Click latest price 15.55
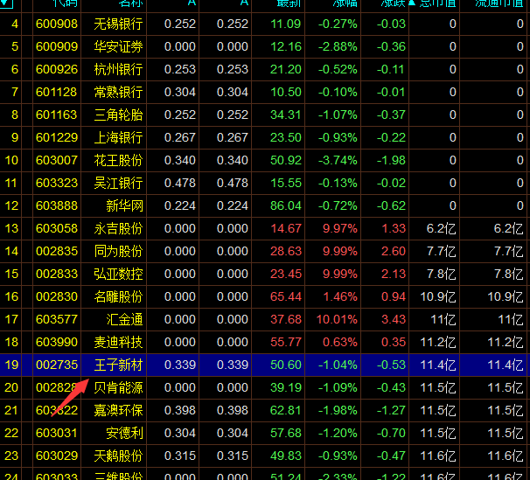The image size is (530, 480). tap(286, 183)
